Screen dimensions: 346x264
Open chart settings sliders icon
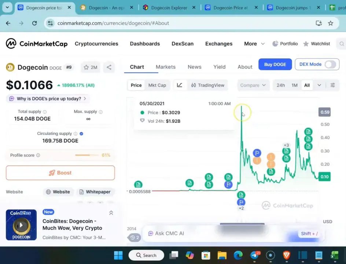click(x=333, y=85)
